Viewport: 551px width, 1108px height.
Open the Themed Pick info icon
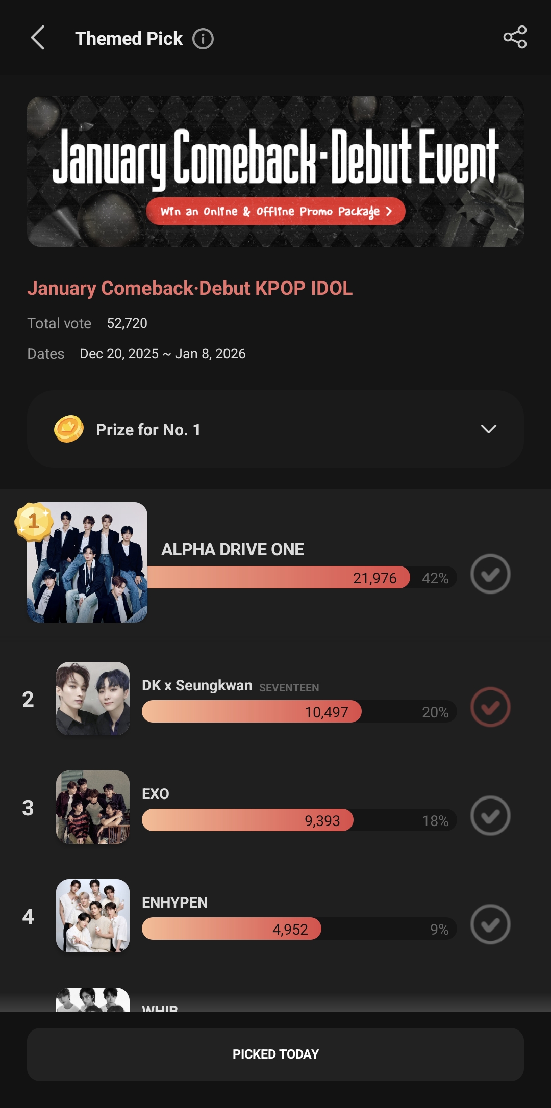[203, 39]
